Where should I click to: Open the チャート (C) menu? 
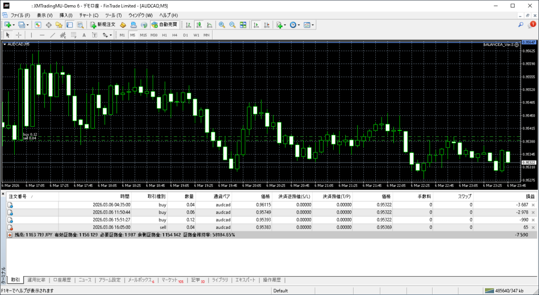(88, 15)
